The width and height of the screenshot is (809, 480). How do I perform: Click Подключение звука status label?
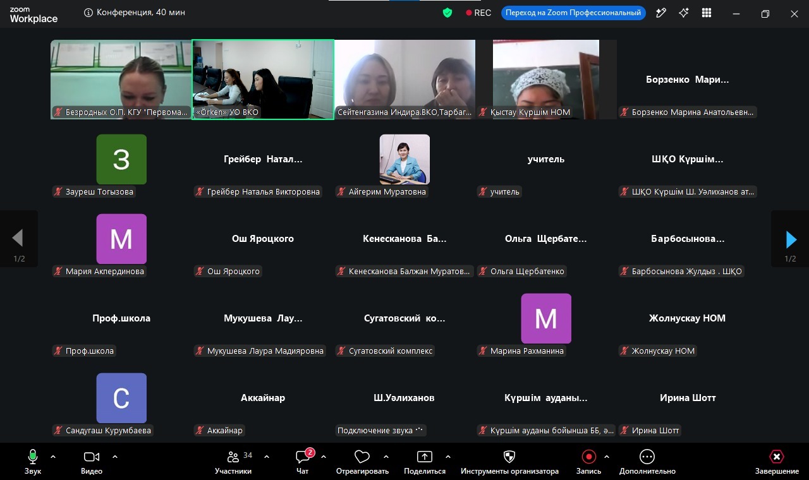click(x=381, y=431)
